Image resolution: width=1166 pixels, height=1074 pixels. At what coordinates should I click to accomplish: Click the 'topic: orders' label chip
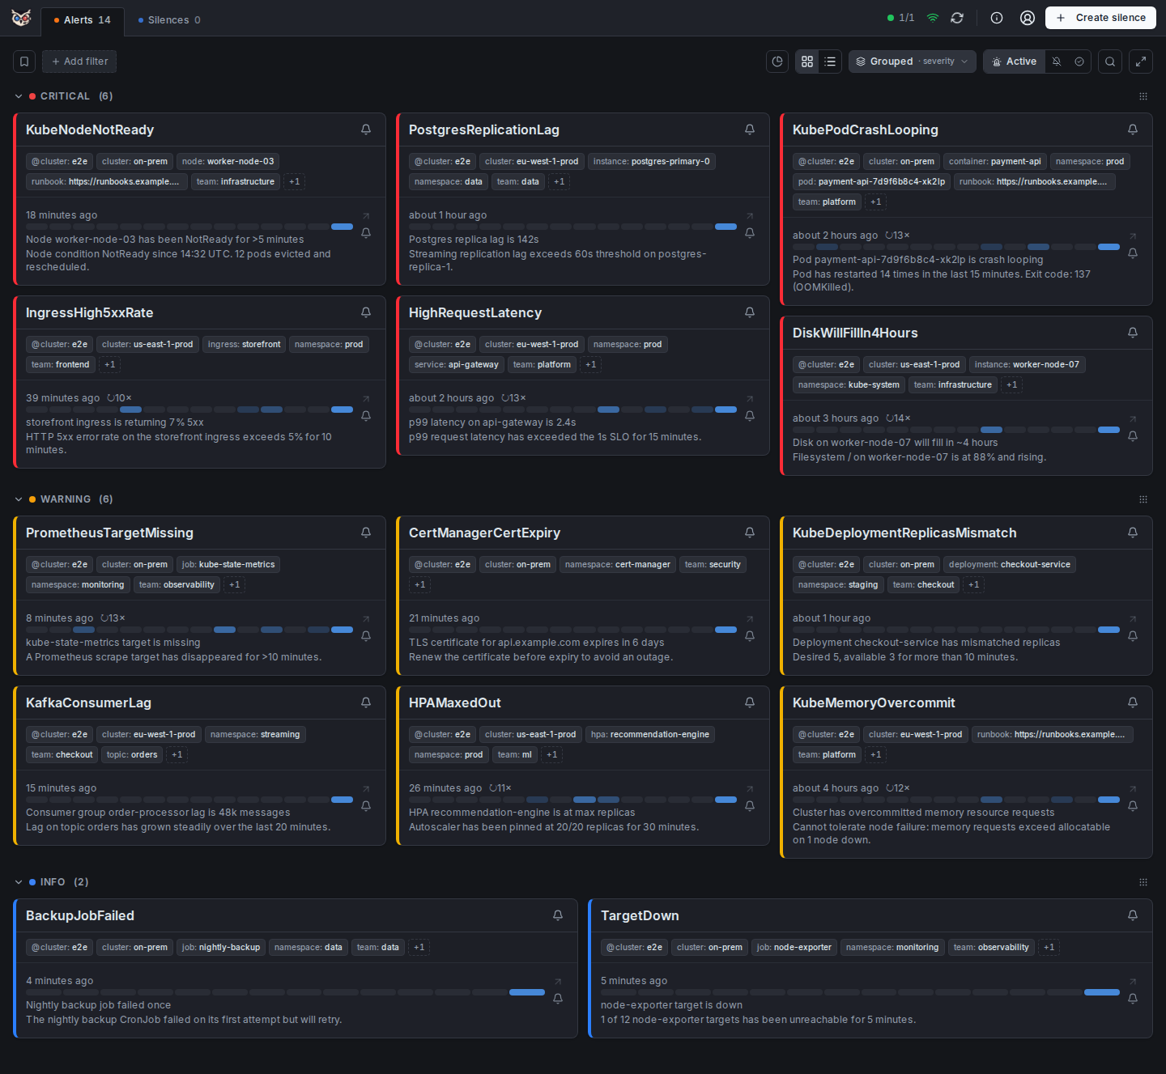tap(132, 755)
